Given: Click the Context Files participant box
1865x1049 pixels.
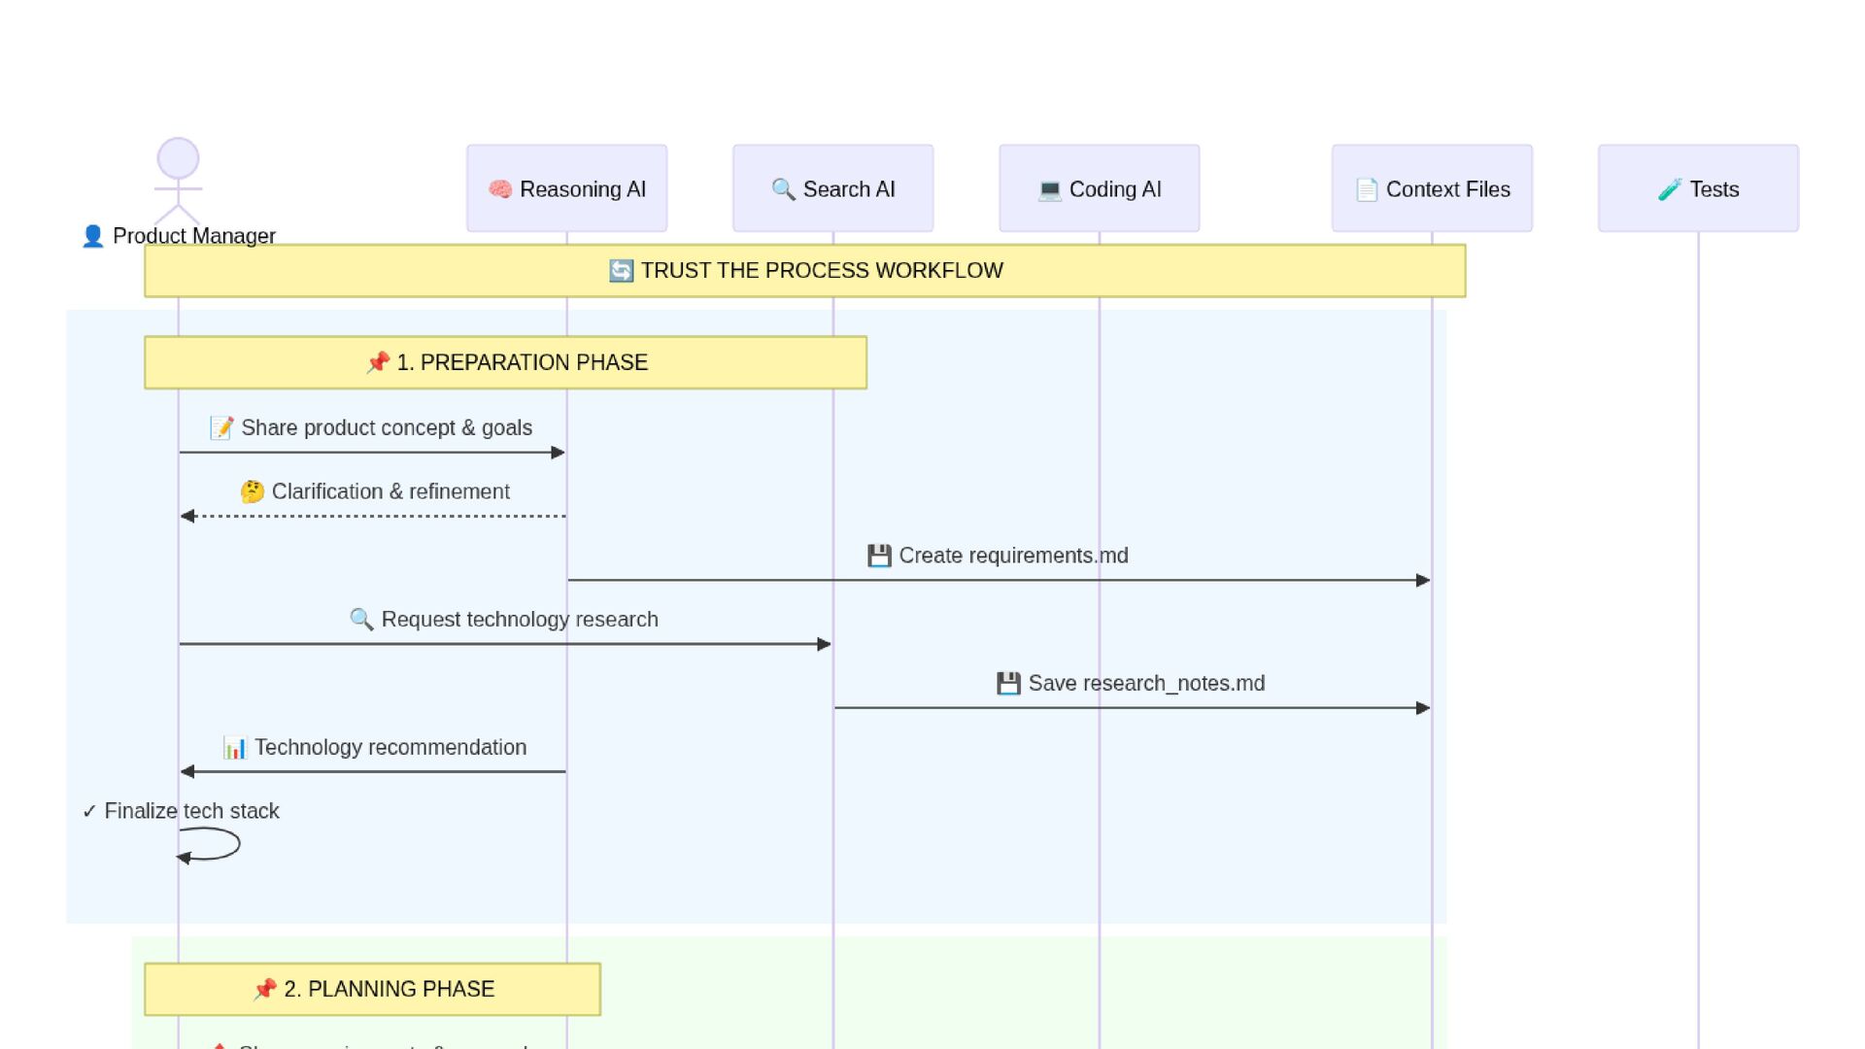Looking at the screenshot, I should 1433,188.
